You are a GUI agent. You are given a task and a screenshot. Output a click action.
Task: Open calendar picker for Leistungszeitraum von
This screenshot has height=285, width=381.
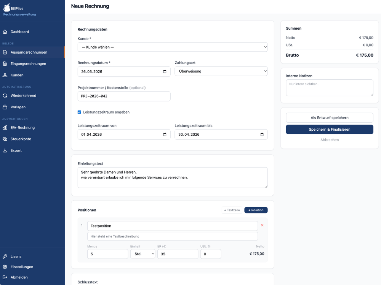click(x=165, y=135)
